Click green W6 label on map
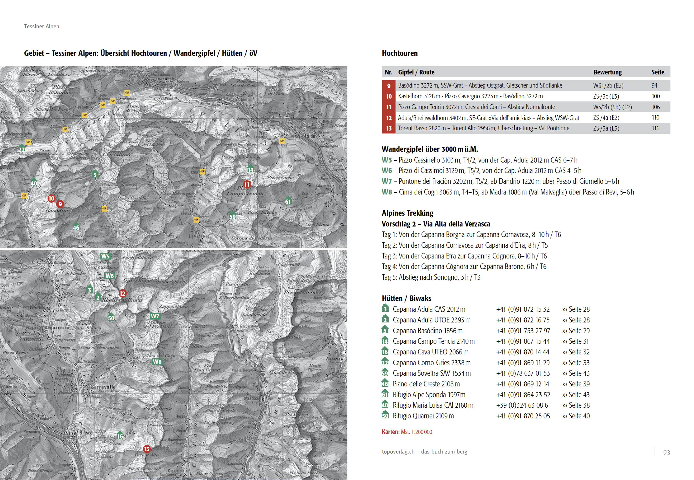Image resolution: width=694 pixels, height=480 pixels. click(x=109, y=276)
